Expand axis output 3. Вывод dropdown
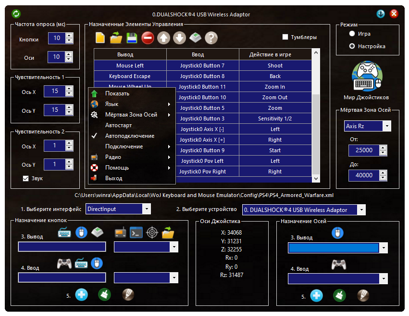The height and width of the screenshot is (316, 409). point(384,248)
